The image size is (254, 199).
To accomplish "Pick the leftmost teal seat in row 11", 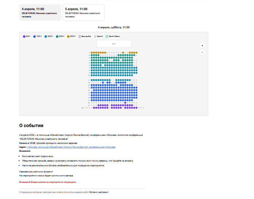I will pos(92,80).
